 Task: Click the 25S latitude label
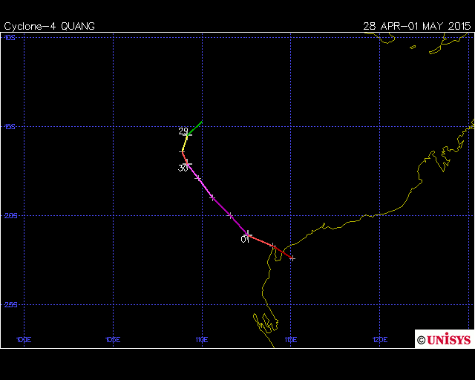coord(10,304)
